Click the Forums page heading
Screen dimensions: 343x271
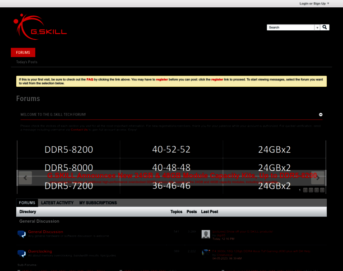tap(28, 98)
